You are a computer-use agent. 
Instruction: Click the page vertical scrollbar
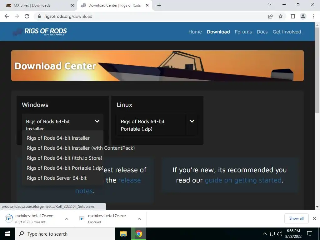(x=317, y=70)
